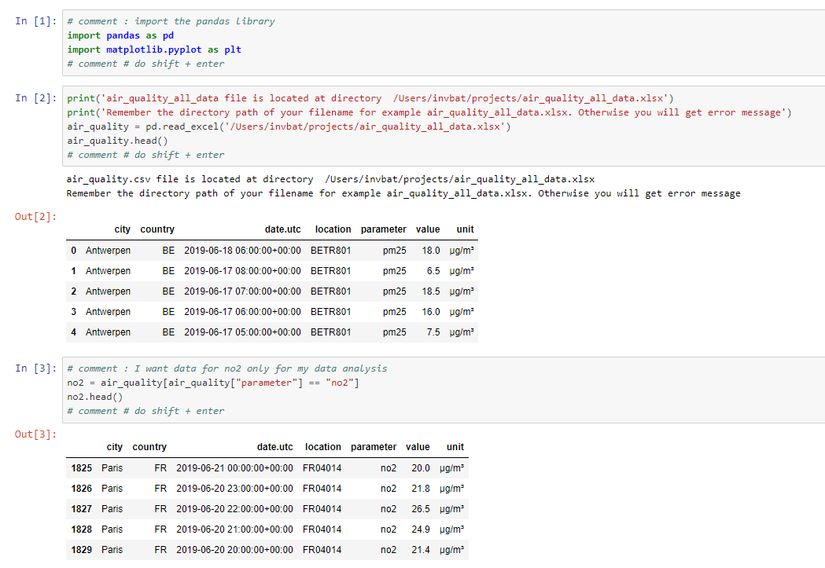Place cursor on 'import matplotlib.pyplot as plt' line
The image size is (825, 568).
(154, 49)
